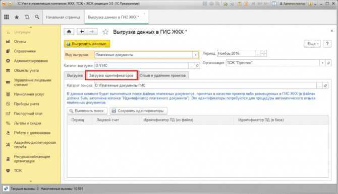The image size is (338, 194).
Task: Open the search magnifier in top panel
Action: click(37, 17)
